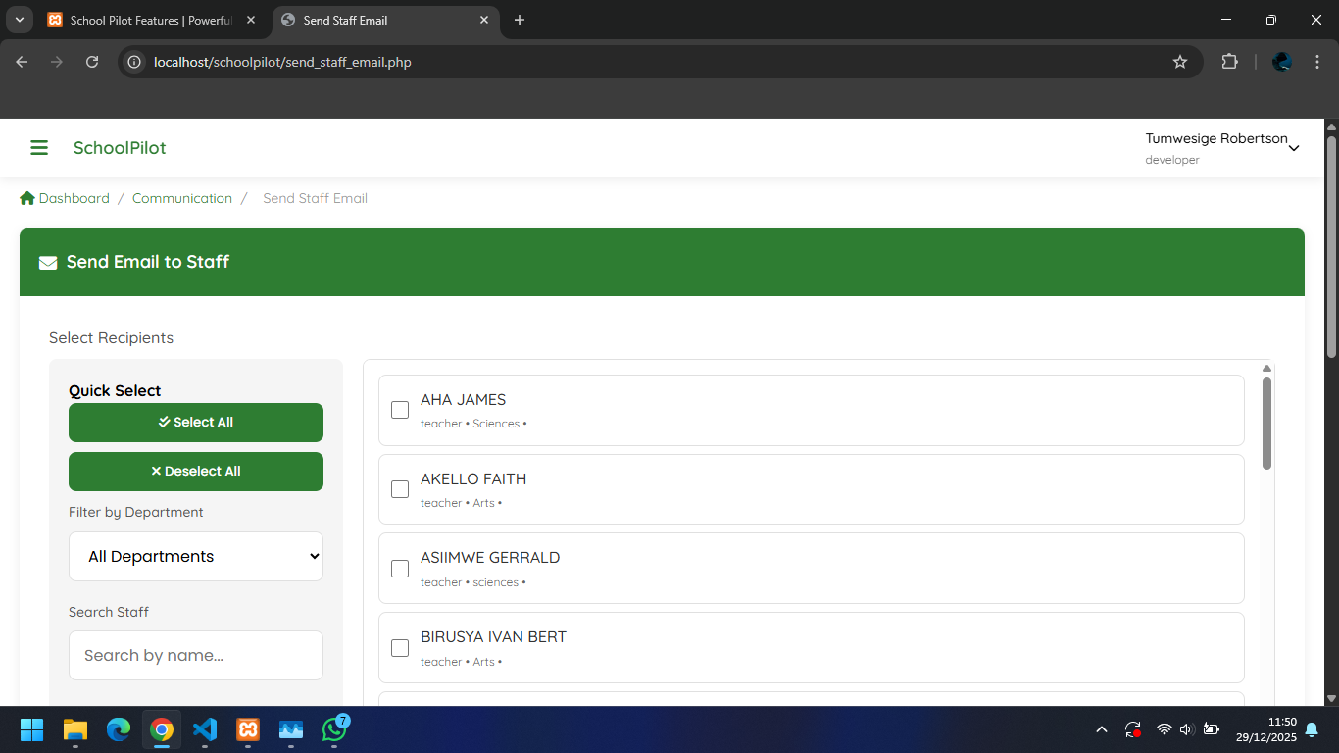
Task: Switch to School Pilot Features tab
Action: [x=147, y=20]
